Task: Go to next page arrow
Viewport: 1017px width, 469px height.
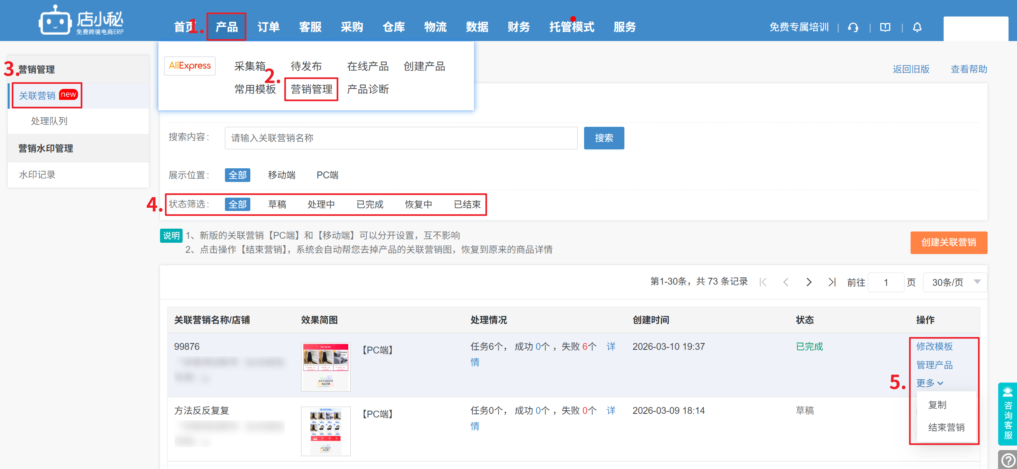Action: [809, 282]
